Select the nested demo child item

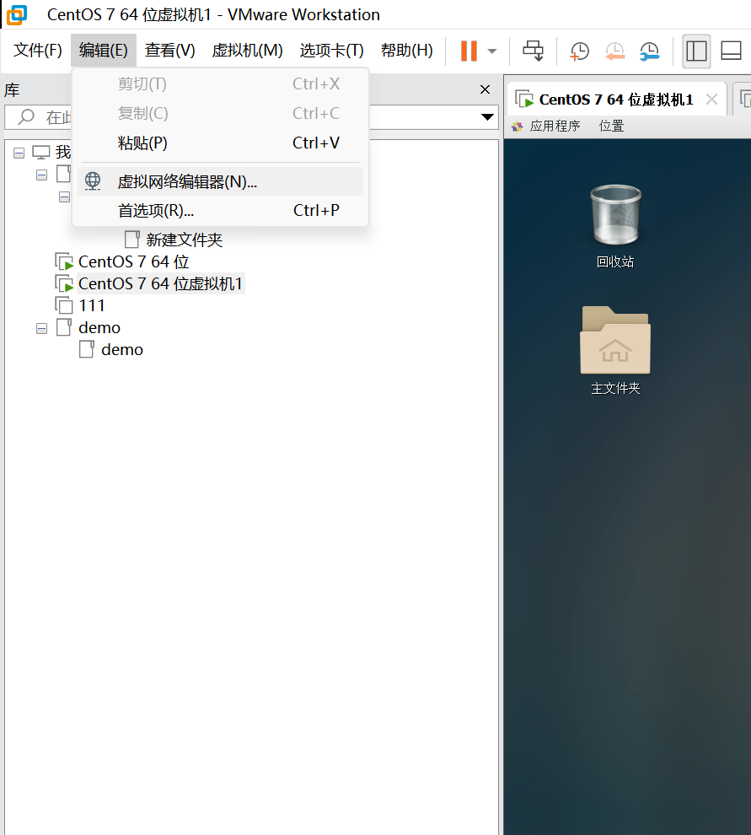[122, 349]
